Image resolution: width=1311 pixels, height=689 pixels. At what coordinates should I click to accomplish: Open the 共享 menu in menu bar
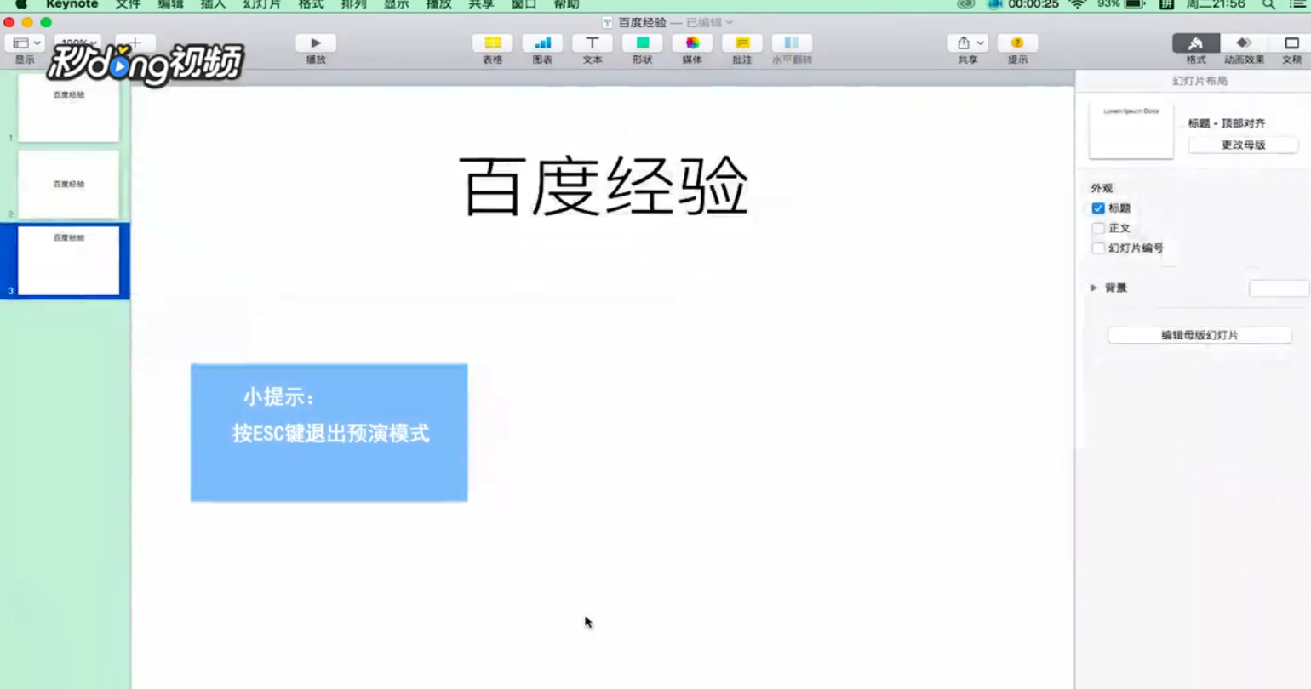(x=481, y=4)
